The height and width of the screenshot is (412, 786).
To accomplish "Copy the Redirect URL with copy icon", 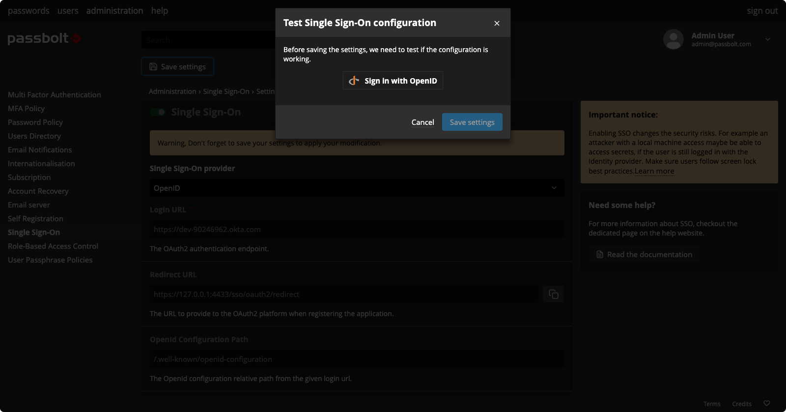I will point(553,294).
